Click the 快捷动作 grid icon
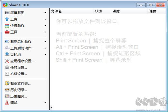This screenshot has width=168, height=112. click(x=7, y=25)
